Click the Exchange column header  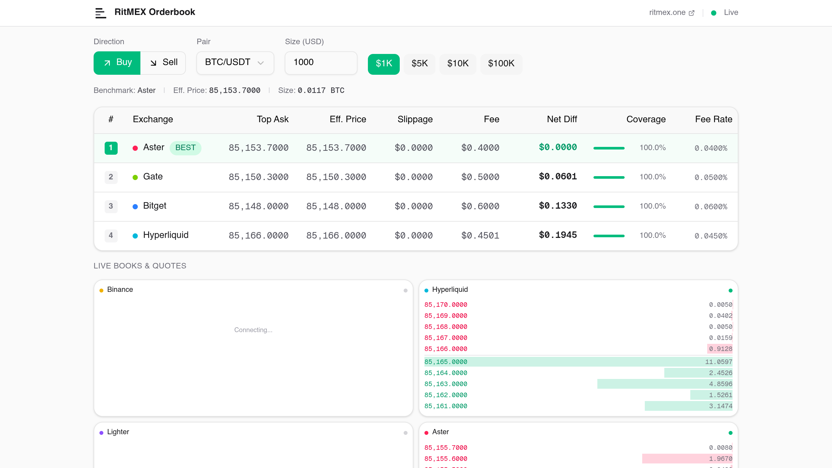153,119
